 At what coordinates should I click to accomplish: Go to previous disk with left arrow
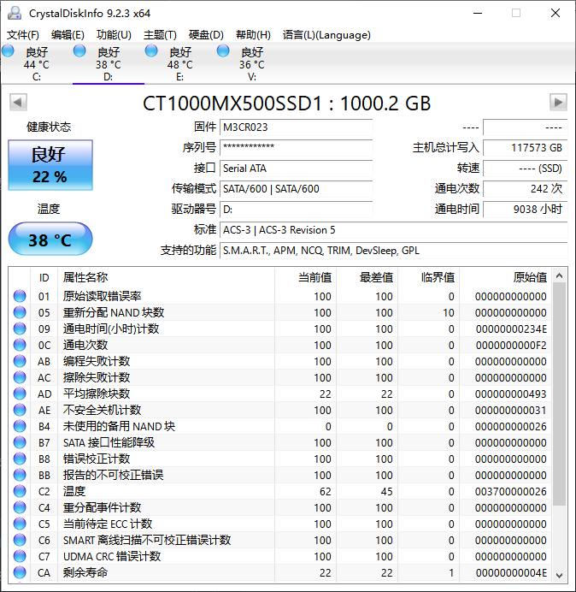(x=18, y=103)
